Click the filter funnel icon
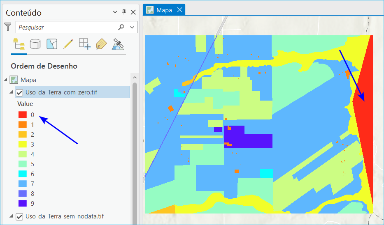 (8, 27)
